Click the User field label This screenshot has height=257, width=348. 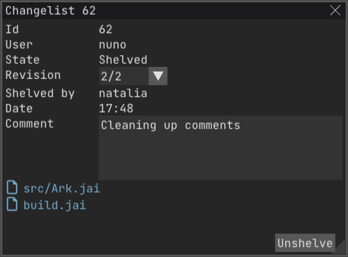pos(19,45)
